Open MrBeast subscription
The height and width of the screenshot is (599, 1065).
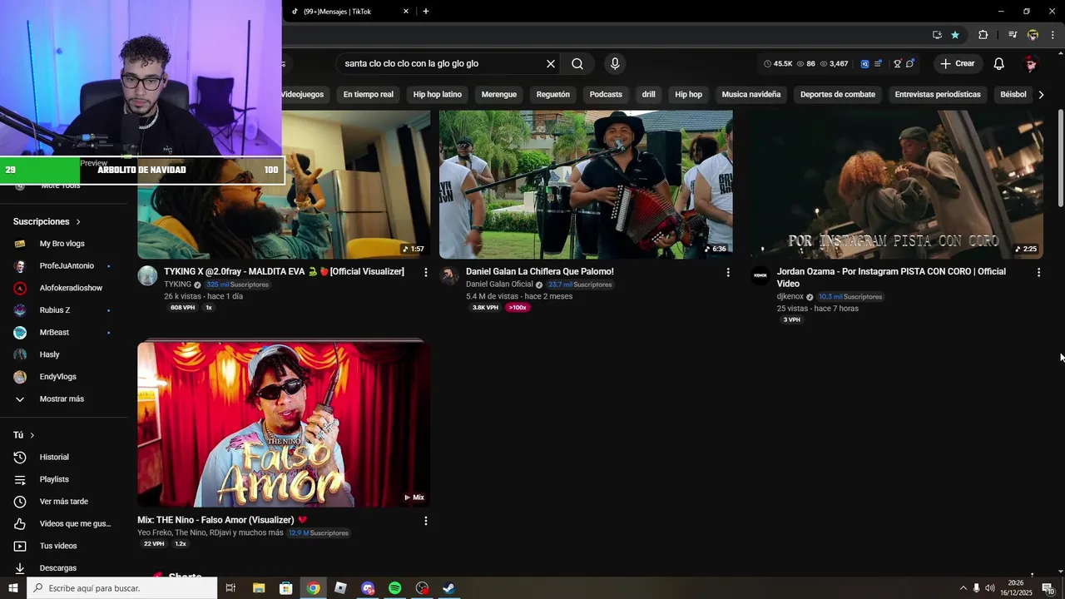(54, 333)
